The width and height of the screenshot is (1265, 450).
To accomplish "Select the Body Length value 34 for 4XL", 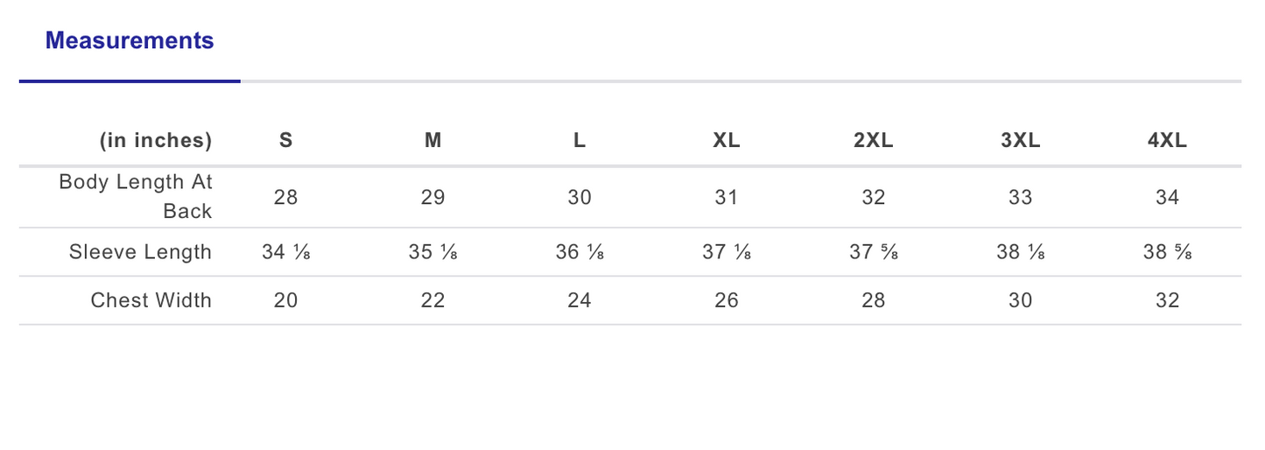I will [x=1168, y=197].
